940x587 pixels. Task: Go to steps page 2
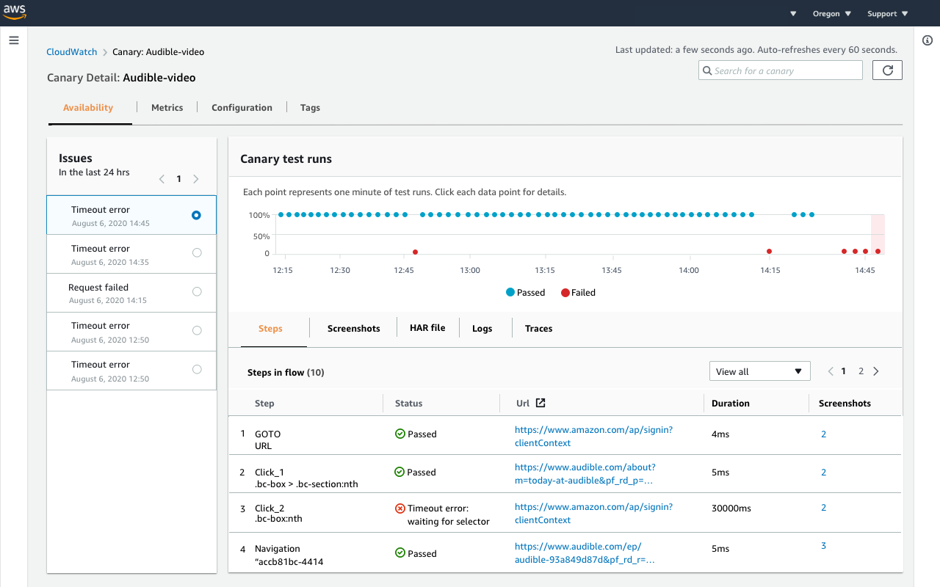pos(861,371)
